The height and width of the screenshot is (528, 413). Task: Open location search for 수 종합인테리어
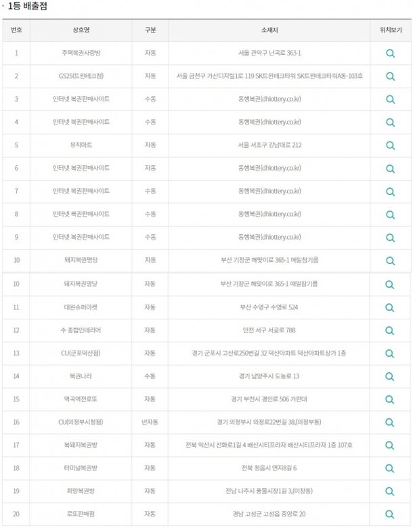tap(389, 330)
